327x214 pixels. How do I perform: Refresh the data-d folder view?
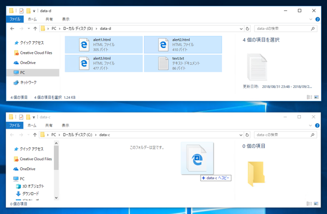tap(247, 29)
